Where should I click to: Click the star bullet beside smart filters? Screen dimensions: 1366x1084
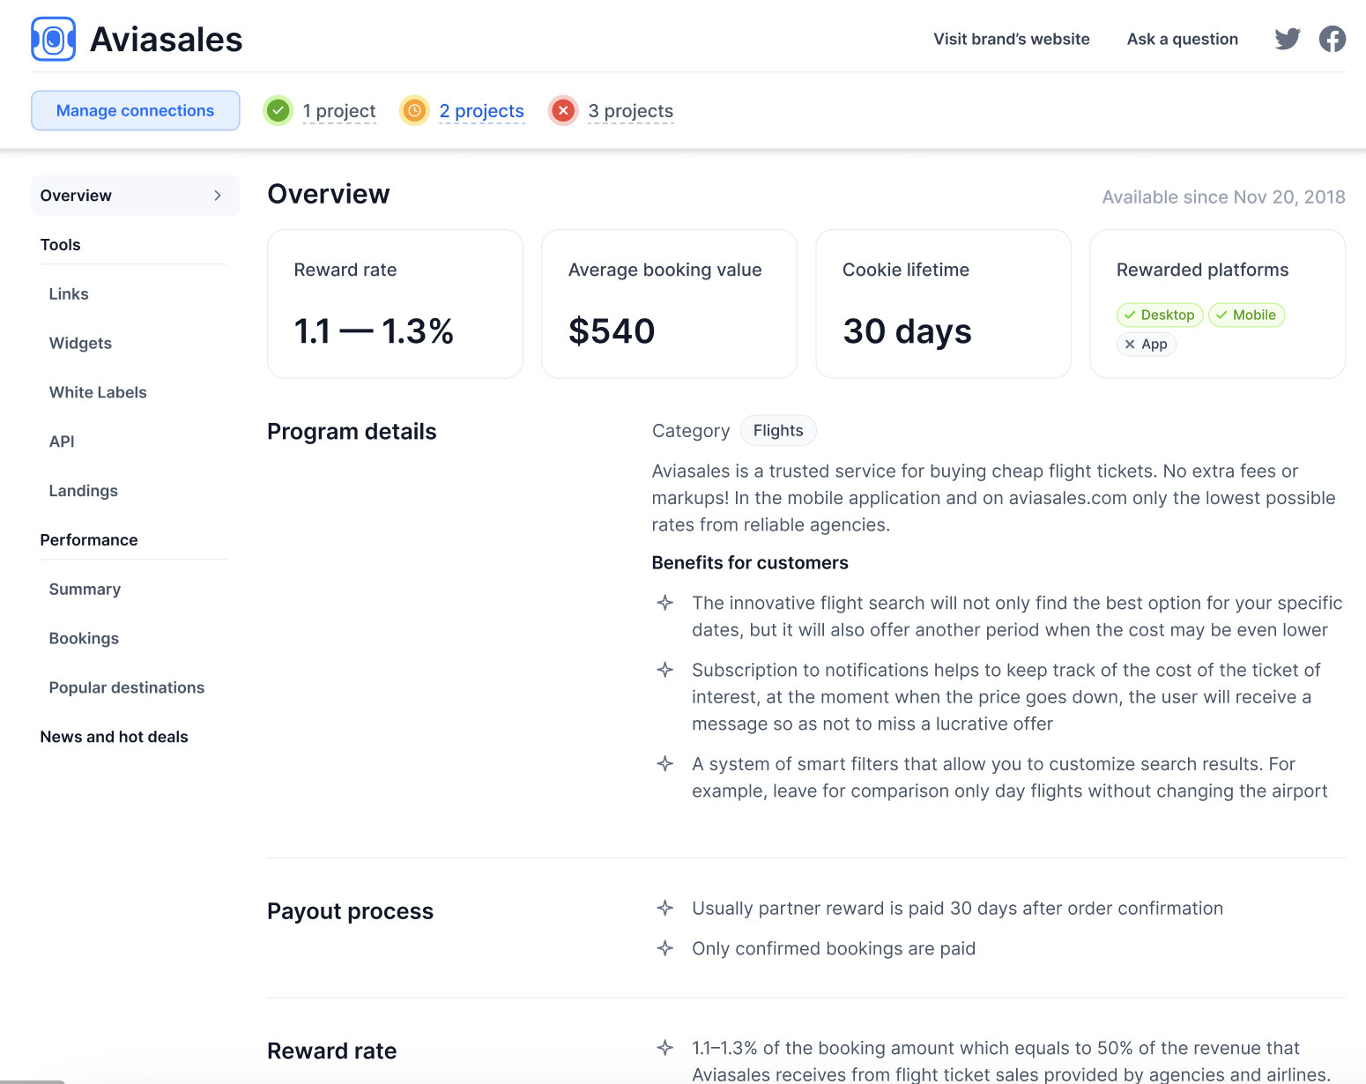(665, 764)
